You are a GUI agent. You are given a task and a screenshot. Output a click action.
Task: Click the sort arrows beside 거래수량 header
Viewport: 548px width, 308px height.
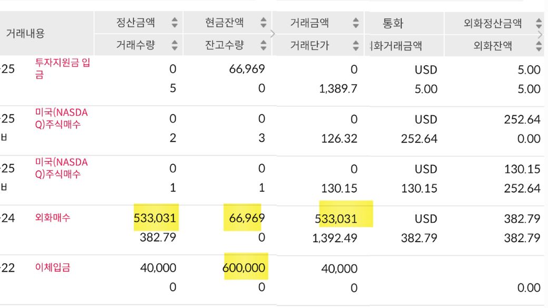point(174,45)
